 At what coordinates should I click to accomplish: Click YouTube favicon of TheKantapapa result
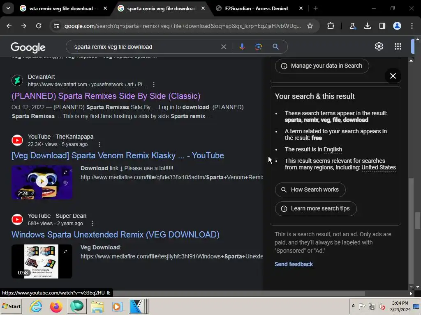coord(17,140)
